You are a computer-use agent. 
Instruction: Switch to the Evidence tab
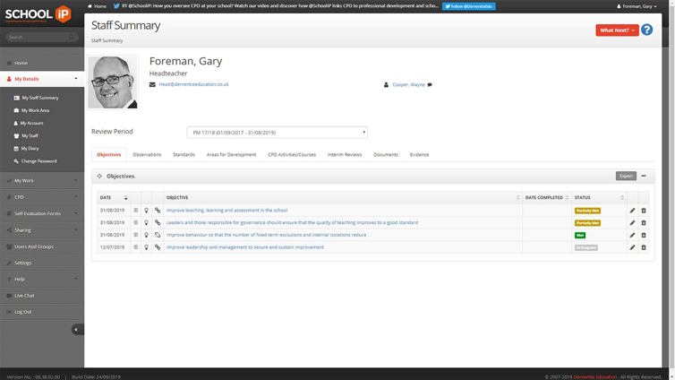(419, 155)
